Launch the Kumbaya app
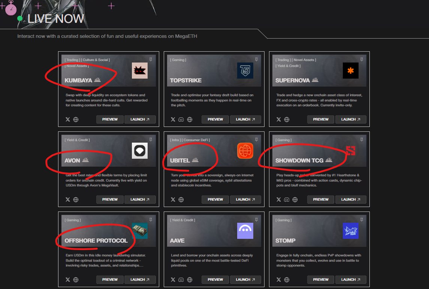Image resolution: width=429 pixels, height=289 pixels. tap(140, 119)
